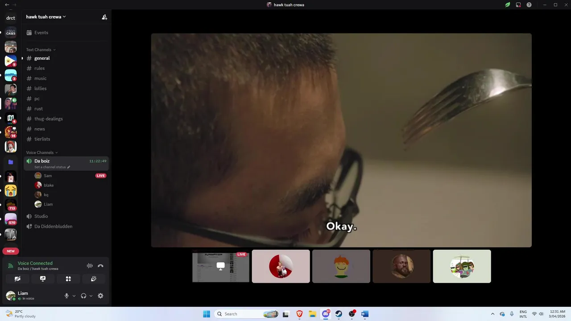Go back with the left arrow

tap(7, 4)
